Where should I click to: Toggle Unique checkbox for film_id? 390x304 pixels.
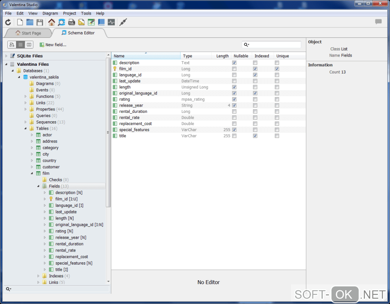pyautogui.click(x=277, y=69)
